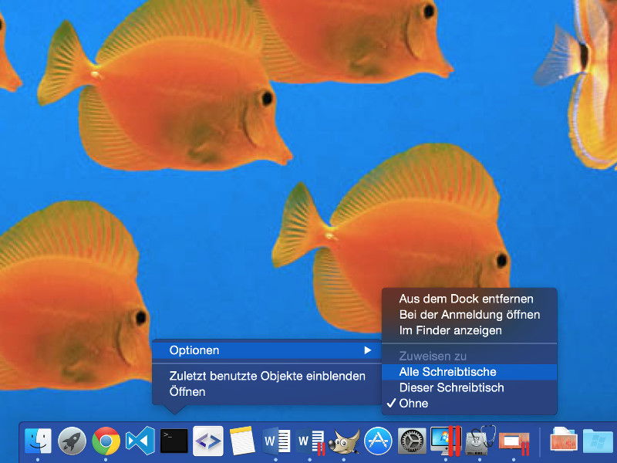
Task: Open Visual Studio icon in Dock
Action: [140, 441]
